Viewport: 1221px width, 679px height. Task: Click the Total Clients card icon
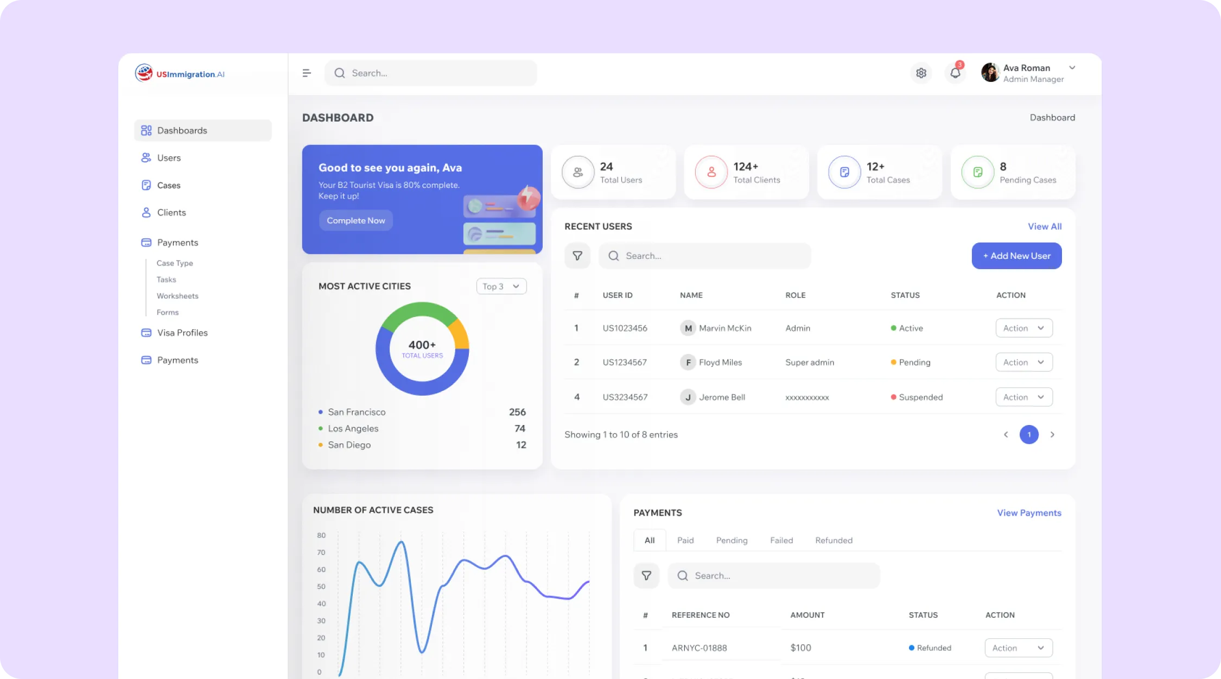point(711,172)
